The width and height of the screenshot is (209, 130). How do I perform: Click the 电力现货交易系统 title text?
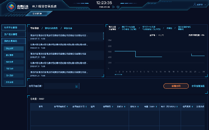(x=44, y=6)
